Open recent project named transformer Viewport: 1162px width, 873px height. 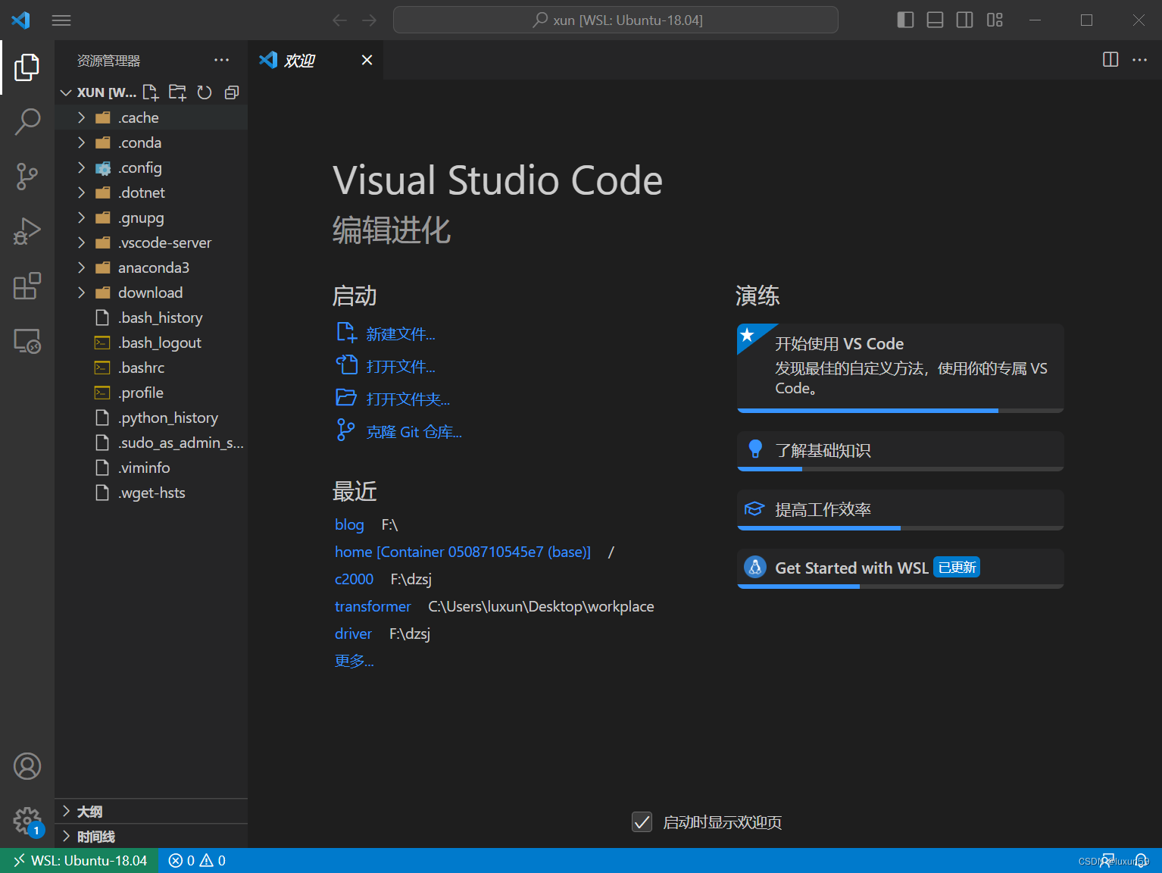[x=372, y=606]
